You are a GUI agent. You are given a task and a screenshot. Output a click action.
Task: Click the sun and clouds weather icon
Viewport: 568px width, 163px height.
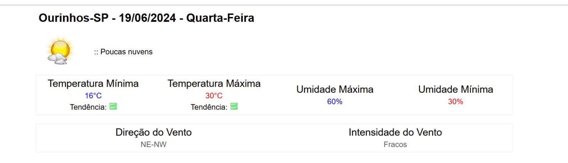click(59, 51)
